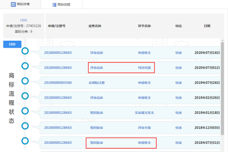The height and width of the screenshot is (152, 228).
Task: Click application number 20190000003360
Action: tap(58, 83)
